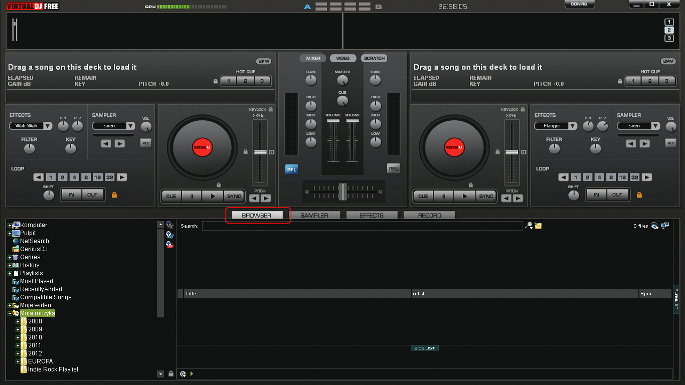This screenshot has width=685, height=385.
Task: Expand the 2010 music folder
Action: (x=18, y=337)
